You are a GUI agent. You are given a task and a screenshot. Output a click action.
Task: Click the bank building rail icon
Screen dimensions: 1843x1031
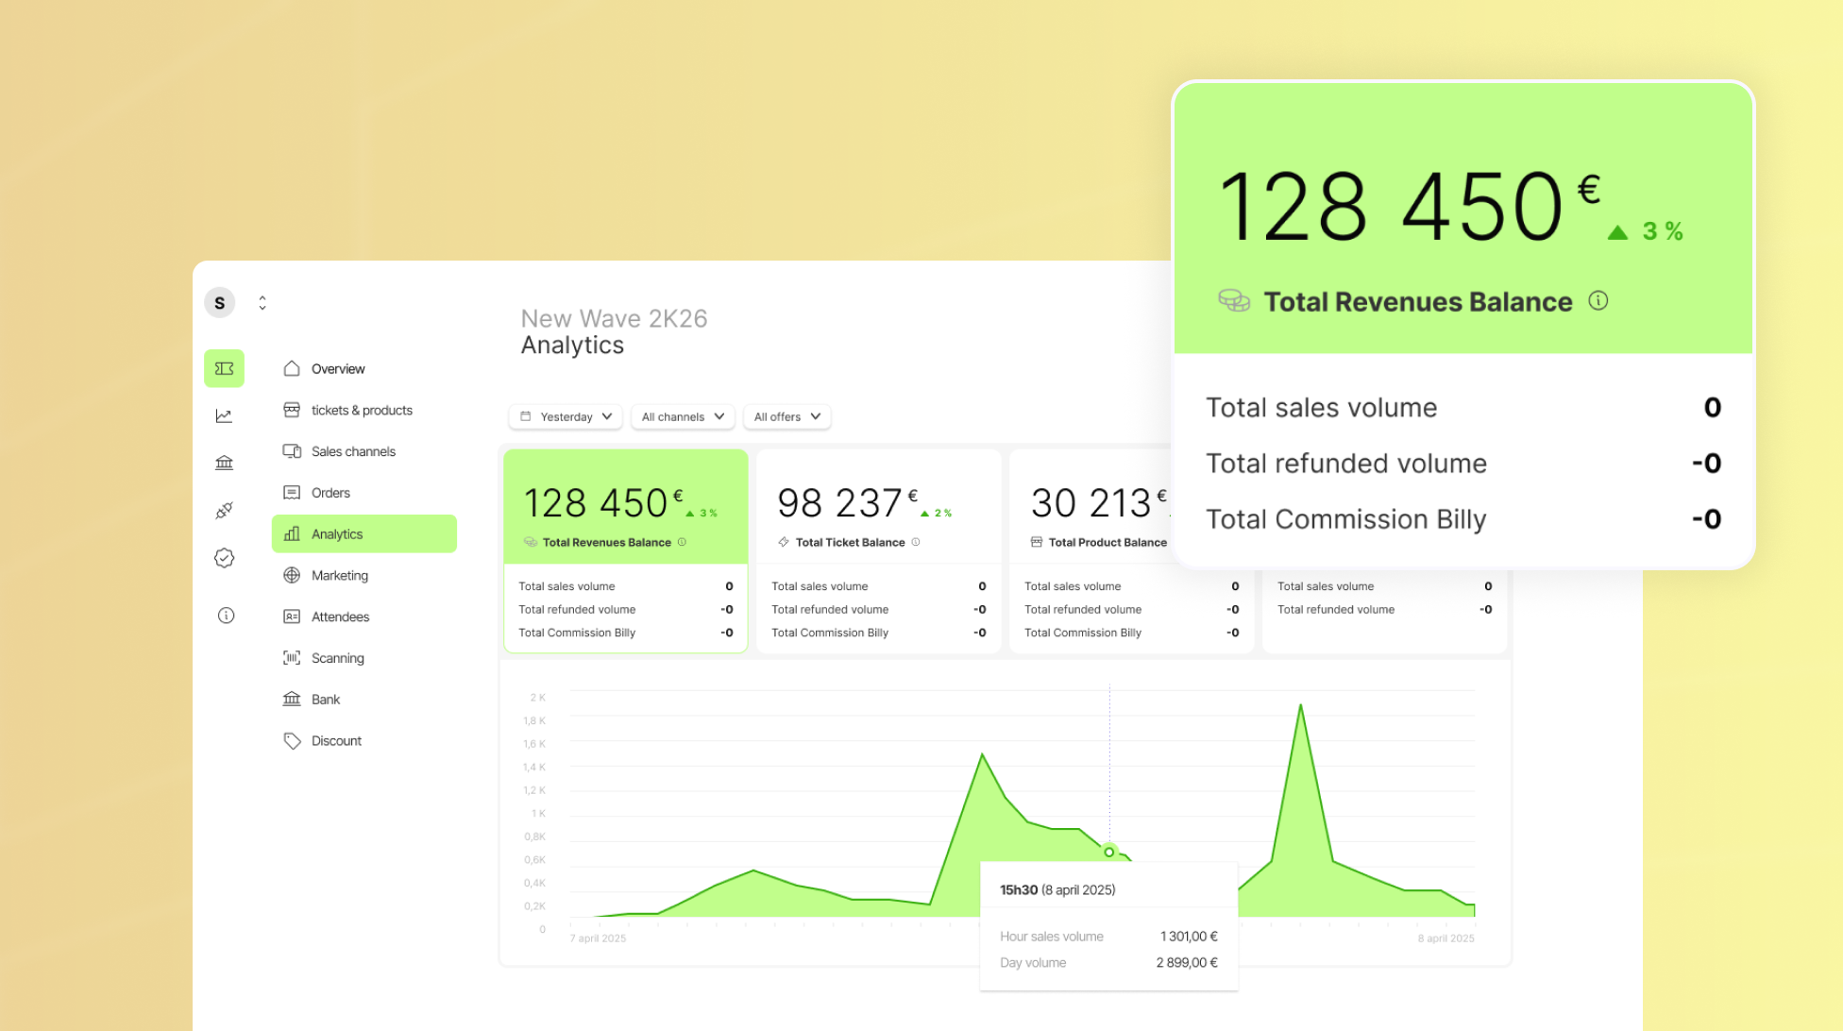tap(224, 463)
